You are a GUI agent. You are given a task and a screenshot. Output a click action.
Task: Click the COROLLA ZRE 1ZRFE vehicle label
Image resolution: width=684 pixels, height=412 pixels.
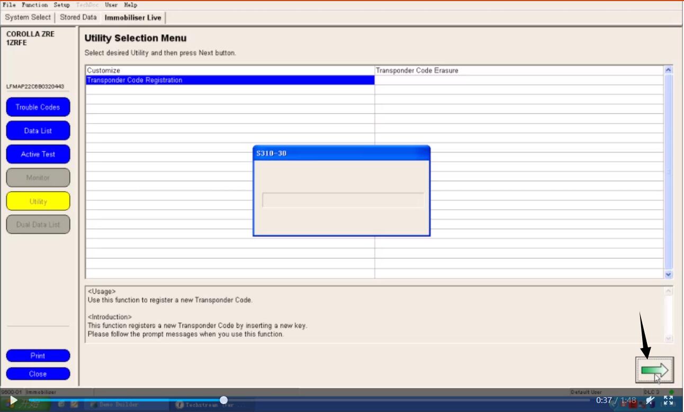(x=30, y=38)
